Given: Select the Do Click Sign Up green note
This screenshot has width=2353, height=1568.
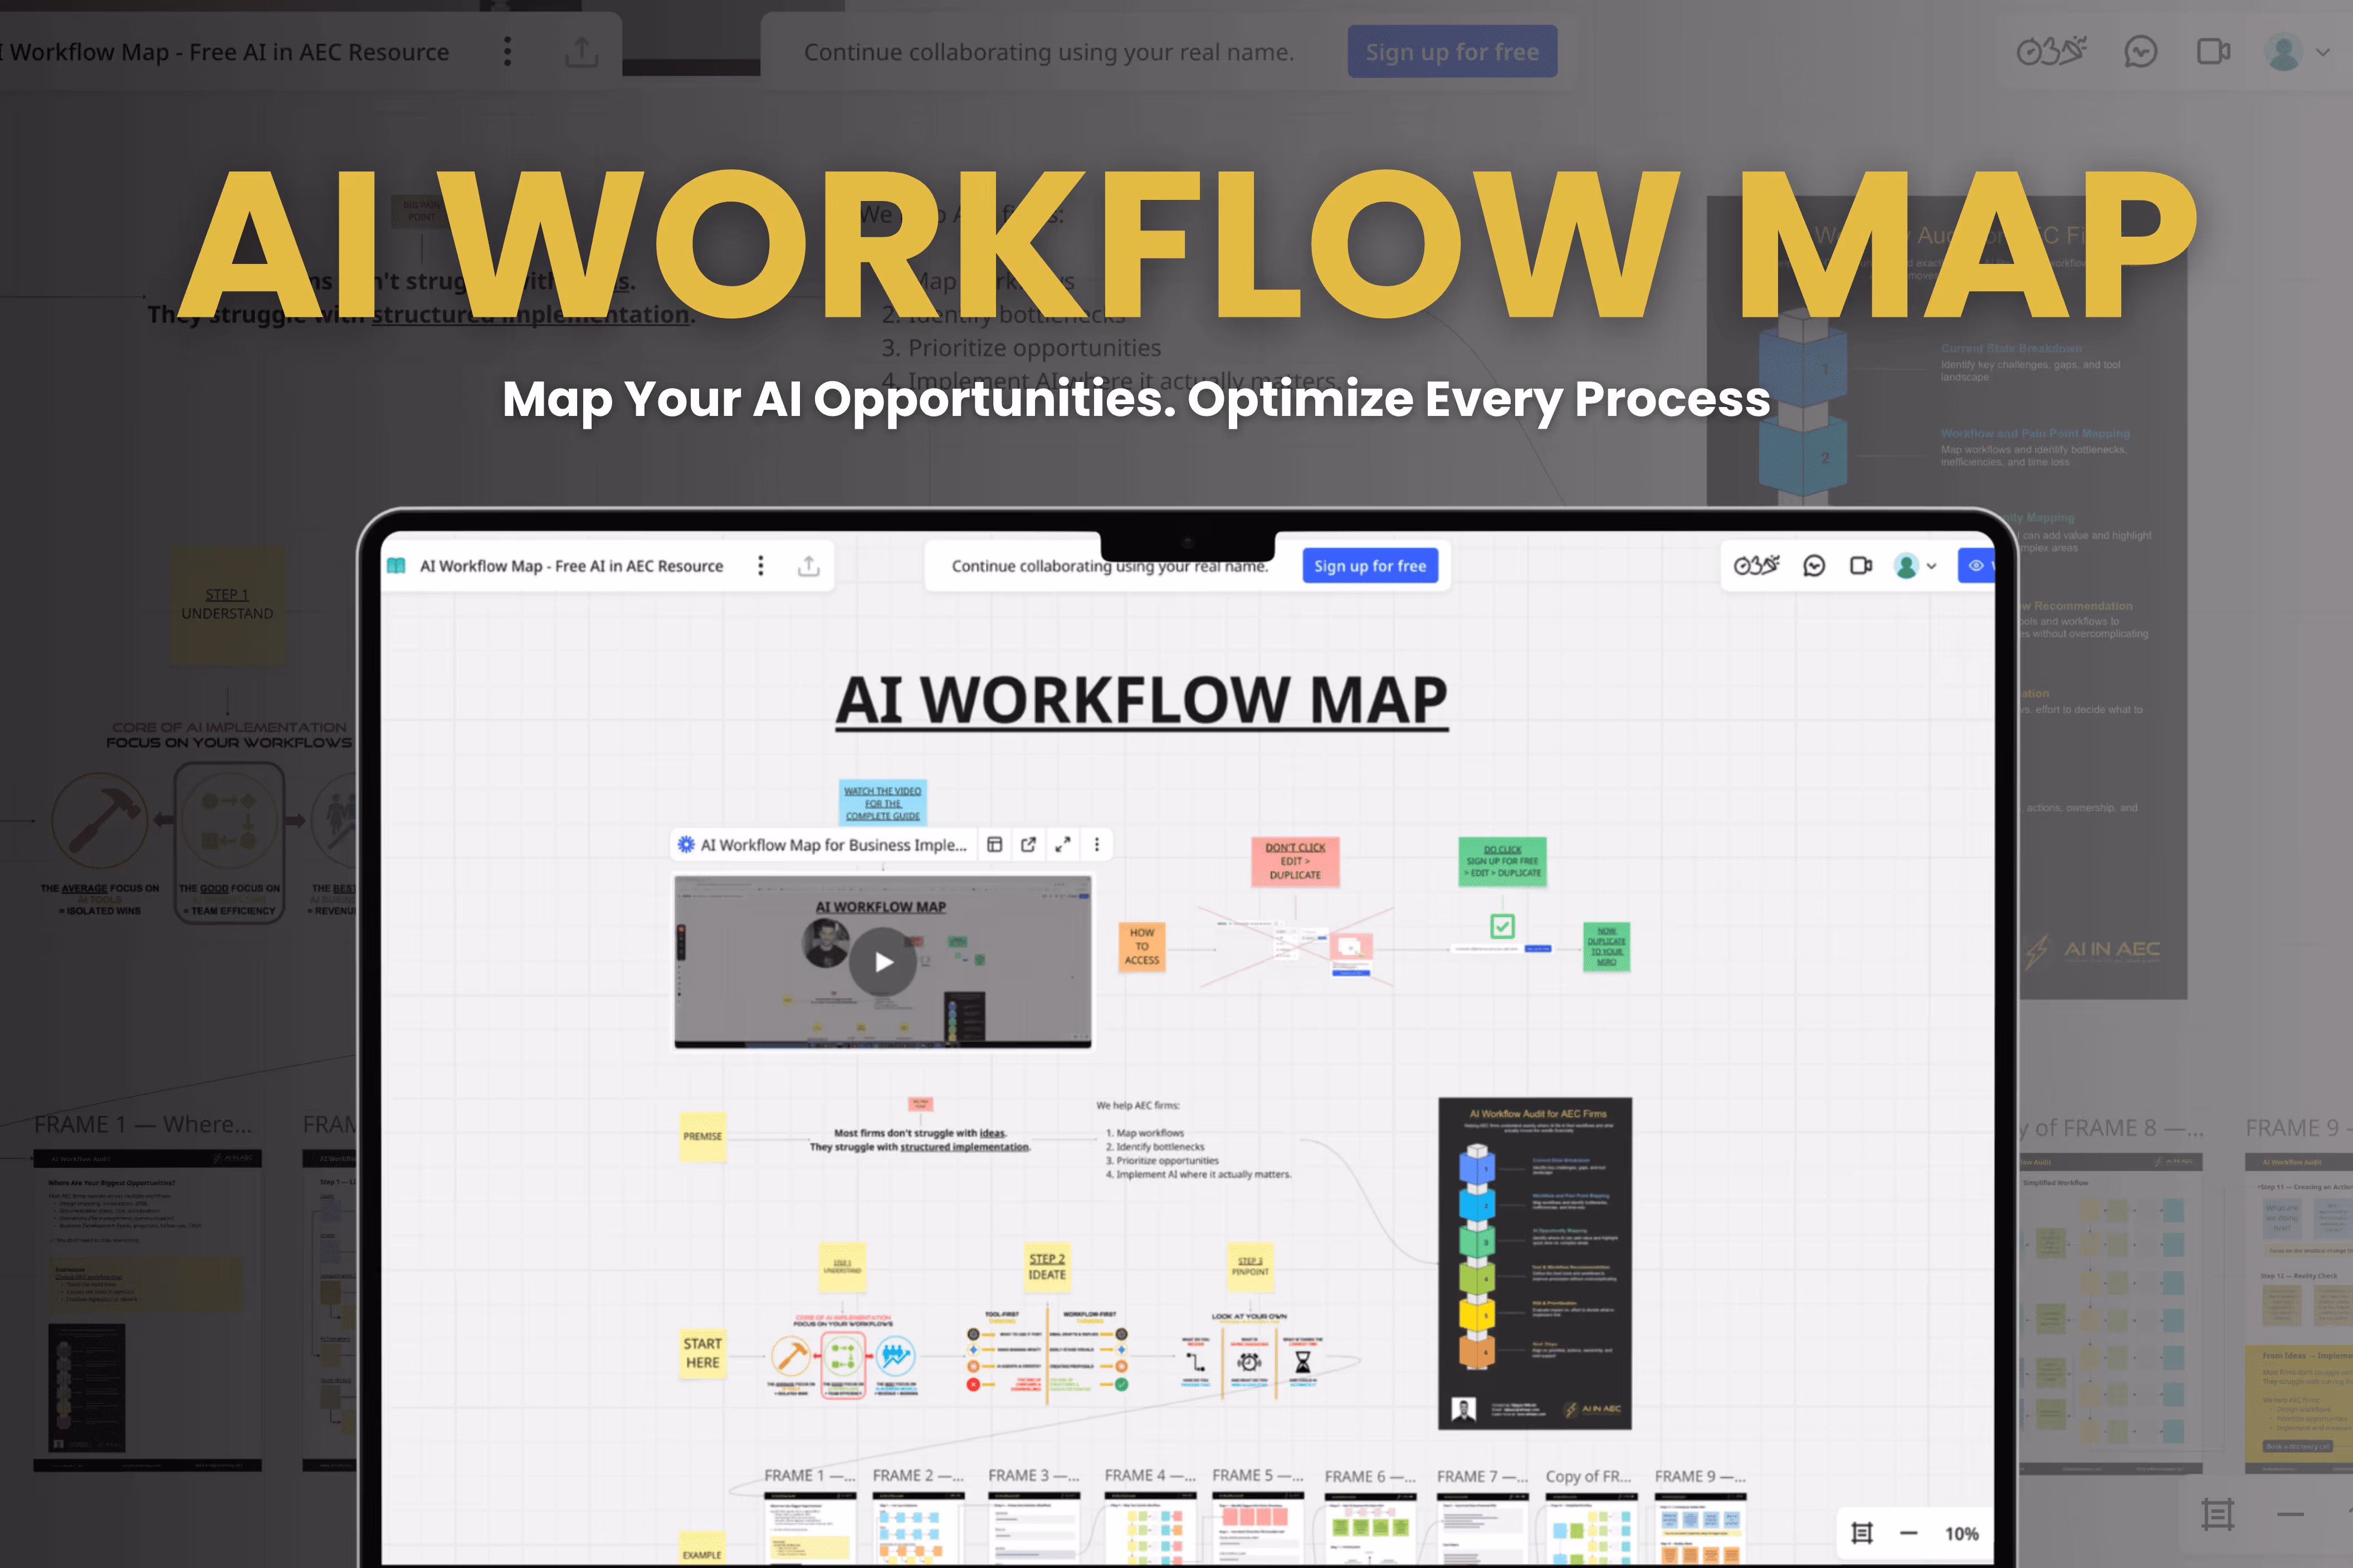Looking at the screenshot, I should 1502,861.
